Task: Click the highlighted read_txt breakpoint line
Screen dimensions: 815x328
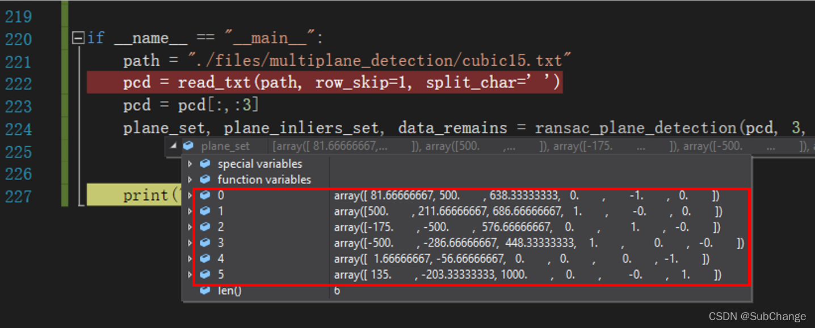Action: 325,83
